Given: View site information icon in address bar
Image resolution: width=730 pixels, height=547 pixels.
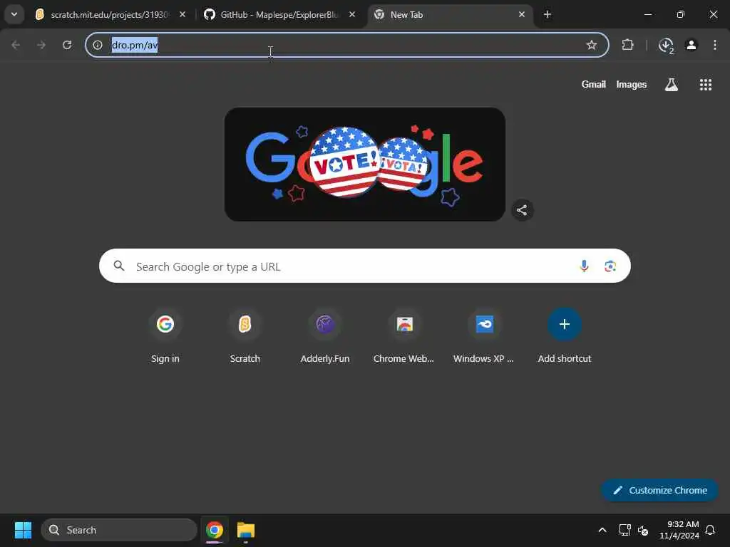Looking at the screenshot, I should click(x=98, y=45).
